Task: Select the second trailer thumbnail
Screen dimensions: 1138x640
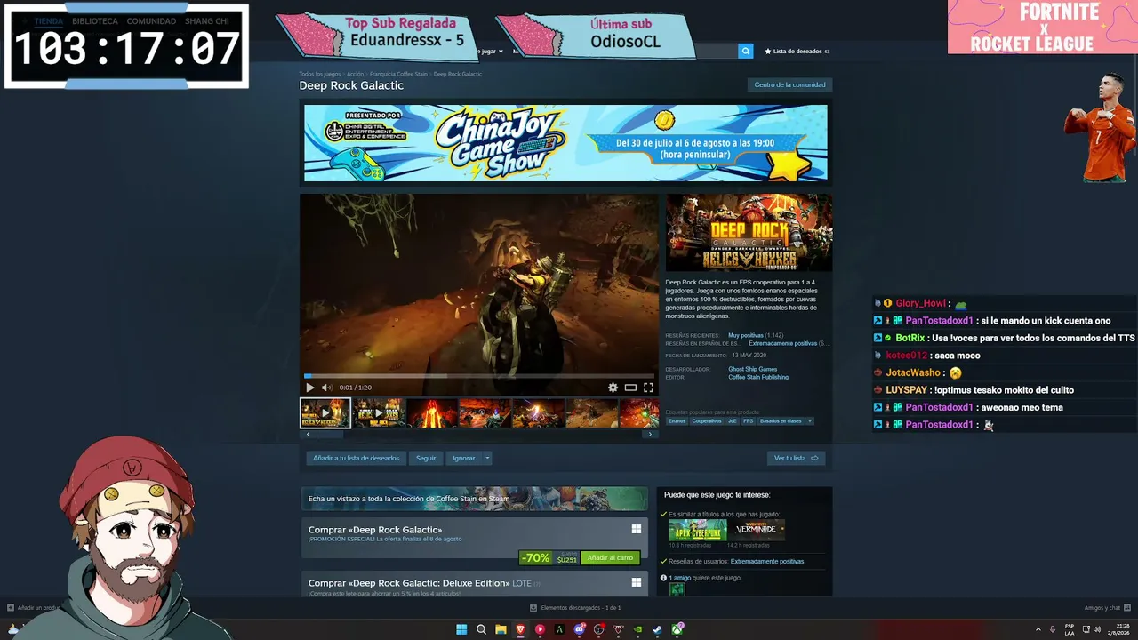Action: [379, 413]
